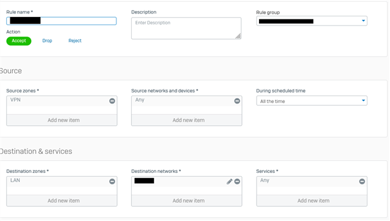Open the Rule group dropdown
This screenshot has height=221, width=390.
(x=311, y=21)
